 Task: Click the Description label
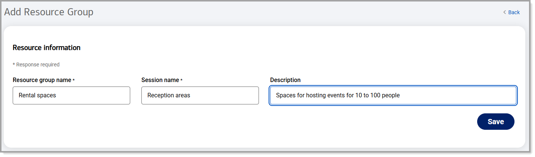(285, 80)
